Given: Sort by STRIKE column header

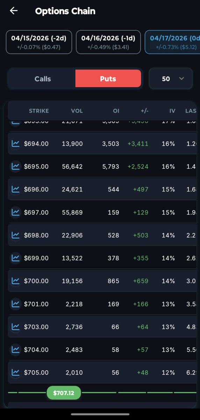Looking at the screenshot, I should (39, 111).
